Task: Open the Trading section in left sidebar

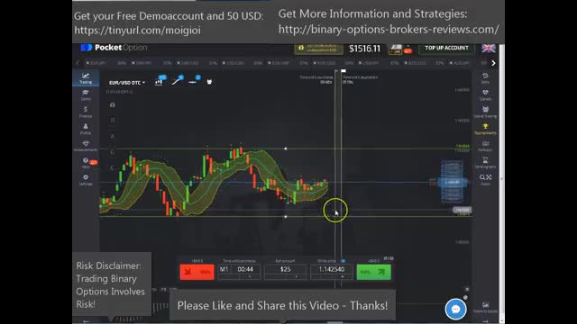Action: click(x=86, y=78)
